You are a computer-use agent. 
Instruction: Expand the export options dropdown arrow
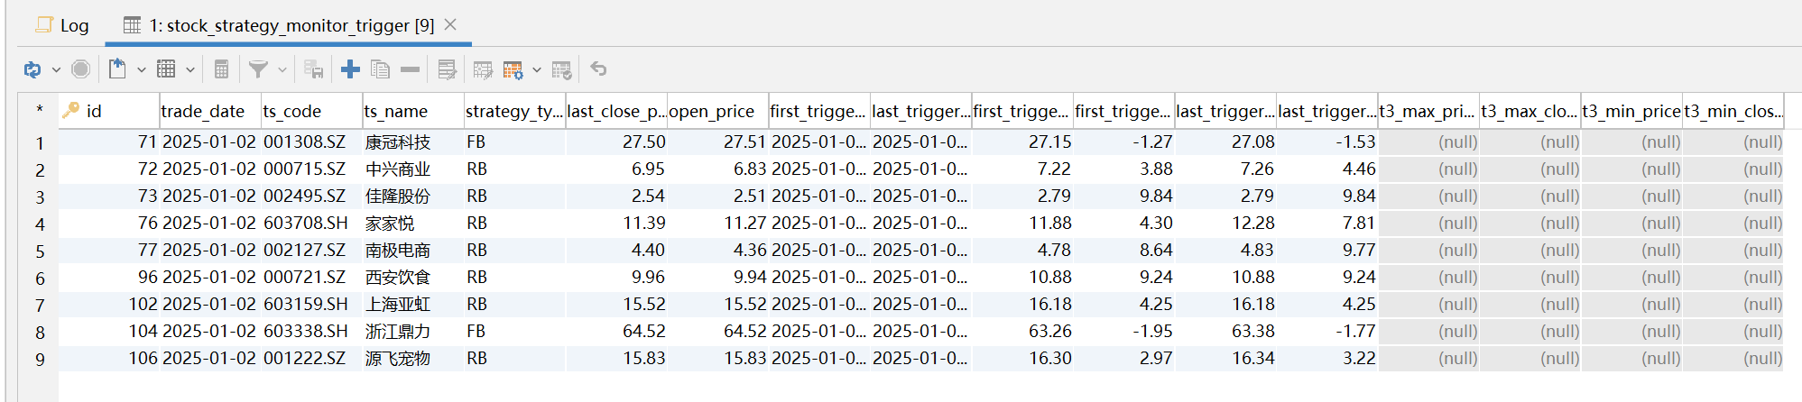pos(141,69)
